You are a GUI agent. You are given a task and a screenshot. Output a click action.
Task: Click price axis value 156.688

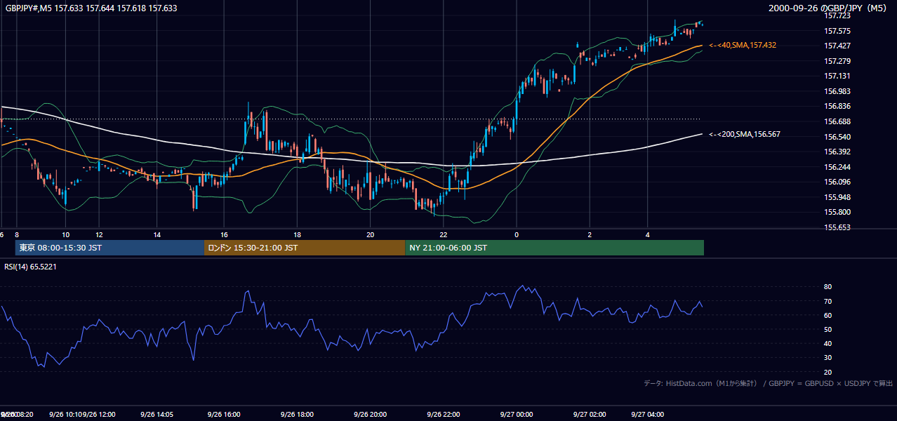(837, 121)
